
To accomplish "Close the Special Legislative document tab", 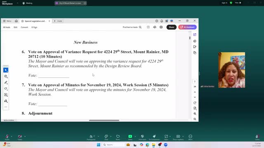I will 49,21.
